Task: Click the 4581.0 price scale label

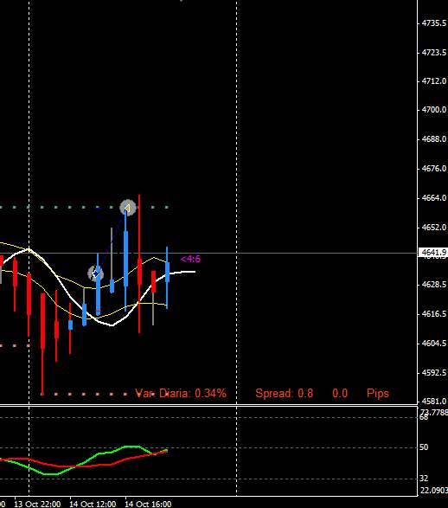Action: pos(434,401)
